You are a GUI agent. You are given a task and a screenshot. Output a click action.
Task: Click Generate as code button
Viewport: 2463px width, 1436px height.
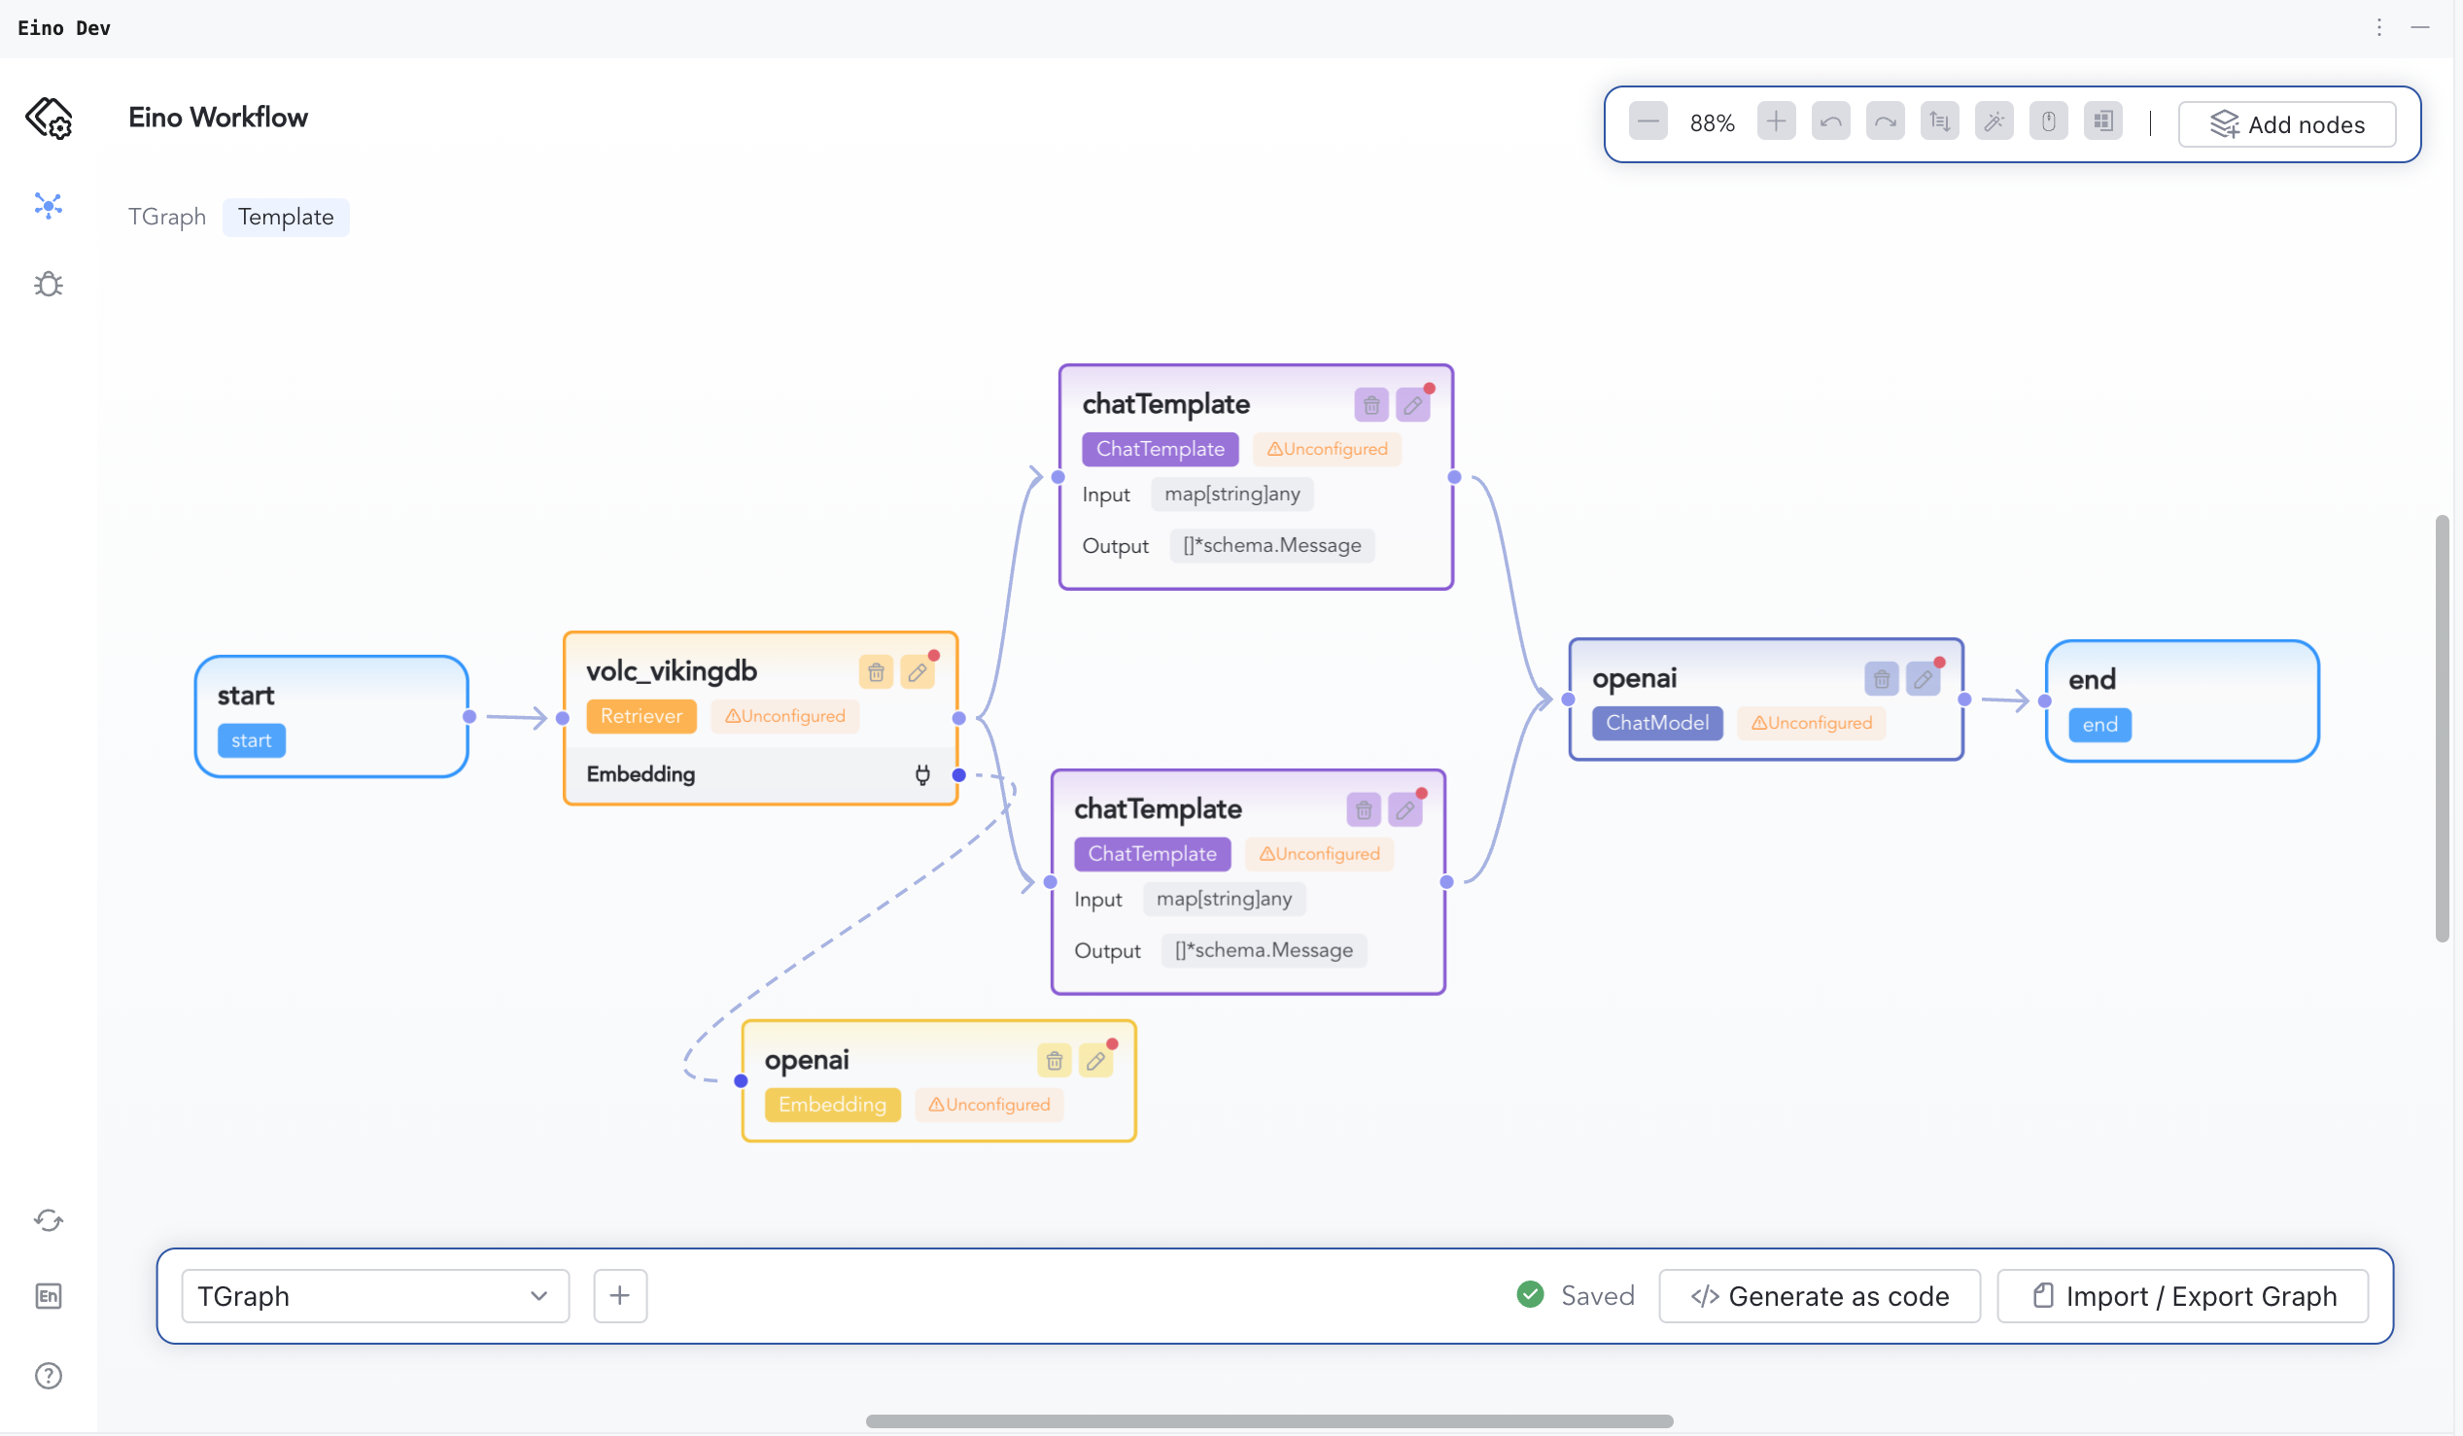(1819, 1295)
